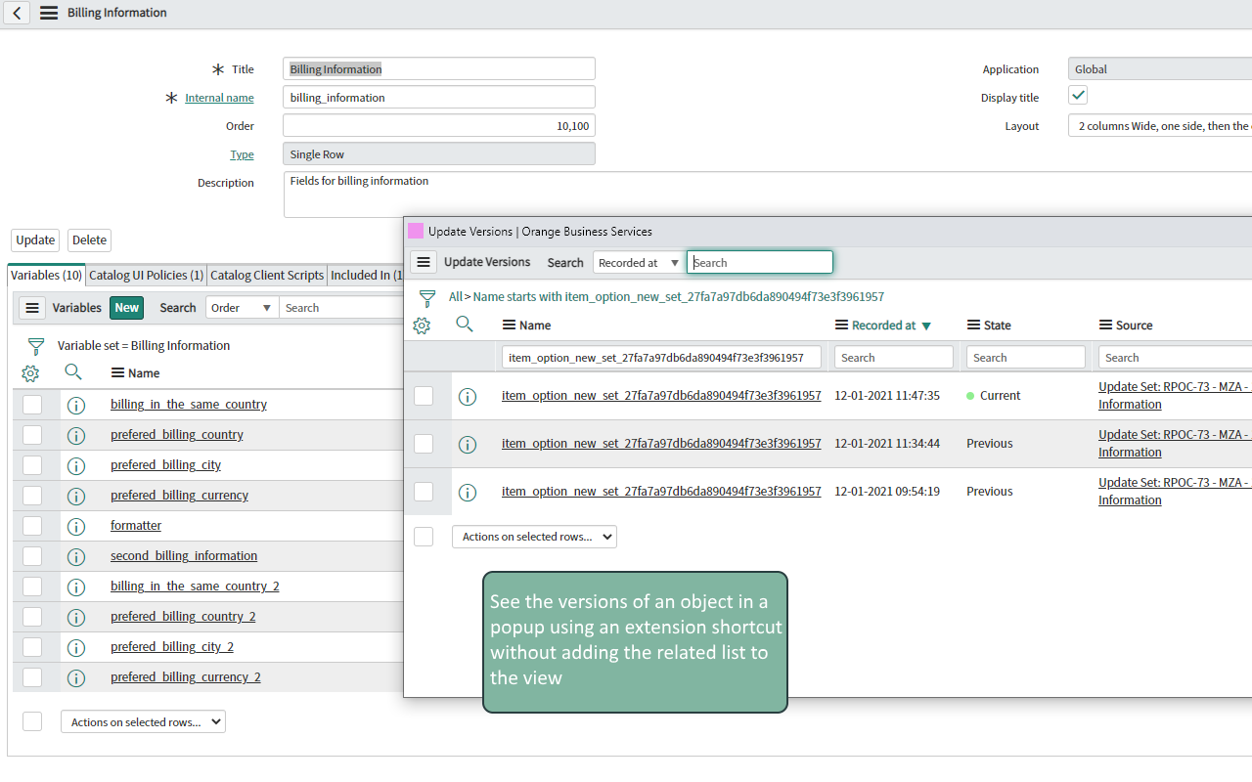Viewport: 1252px width, 782px height.
Task: Open the prefered_billing_city variable link
Action: tap(165, 464)
